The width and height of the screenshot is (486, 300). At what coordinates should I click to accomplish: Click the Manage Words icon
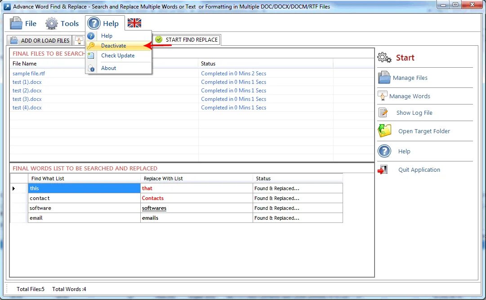click(383, 96)
